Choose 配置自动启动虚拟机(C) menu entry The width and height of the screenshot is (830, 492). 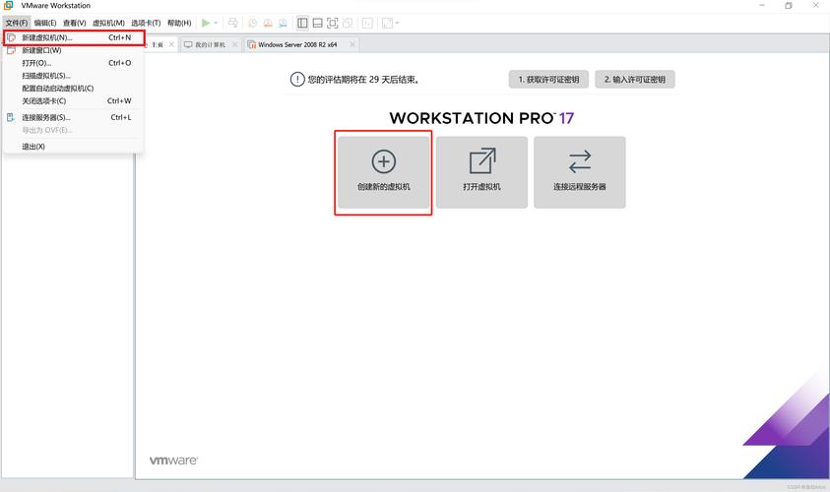click(74, 89)
